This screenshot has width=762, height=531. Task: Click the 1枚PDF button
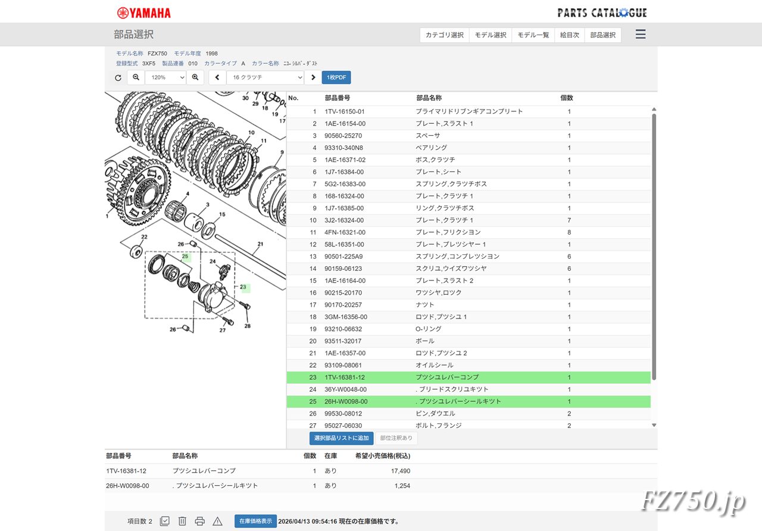336,77
